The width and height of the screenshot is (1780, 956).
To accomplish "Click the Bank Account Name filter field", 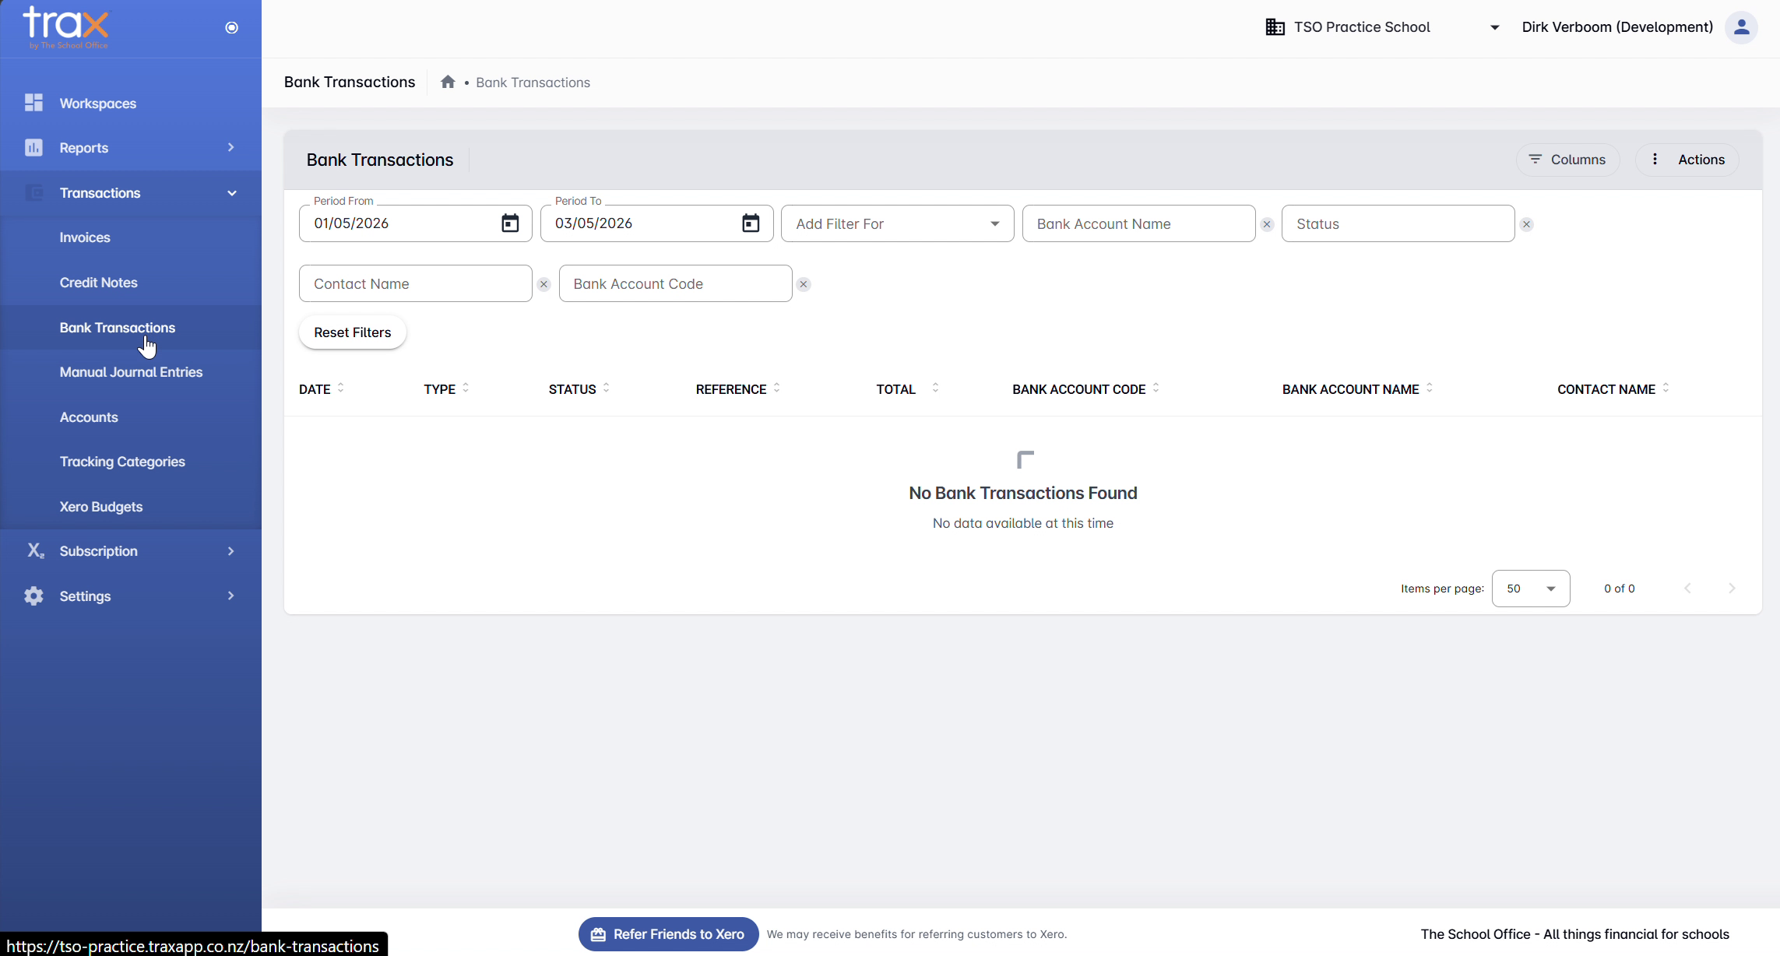I will click(1138, 223).
